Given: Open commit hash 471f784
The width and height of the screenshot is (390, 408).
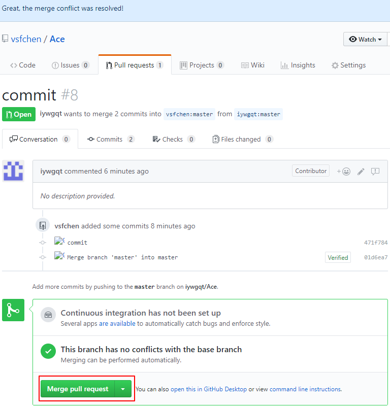Looking at the screenshot, I should click(x=375, y=243).
